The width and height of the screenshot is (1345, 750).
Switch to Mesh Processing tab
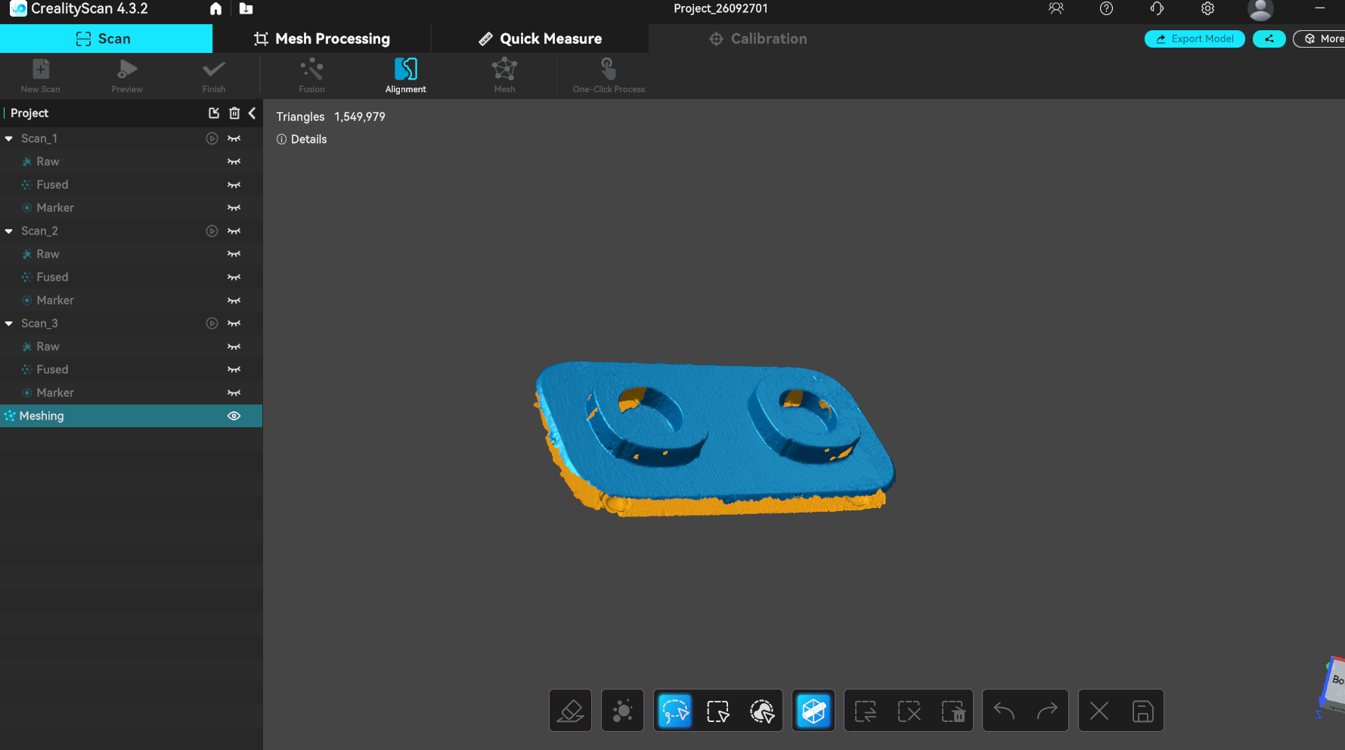[x=322, y=39]
